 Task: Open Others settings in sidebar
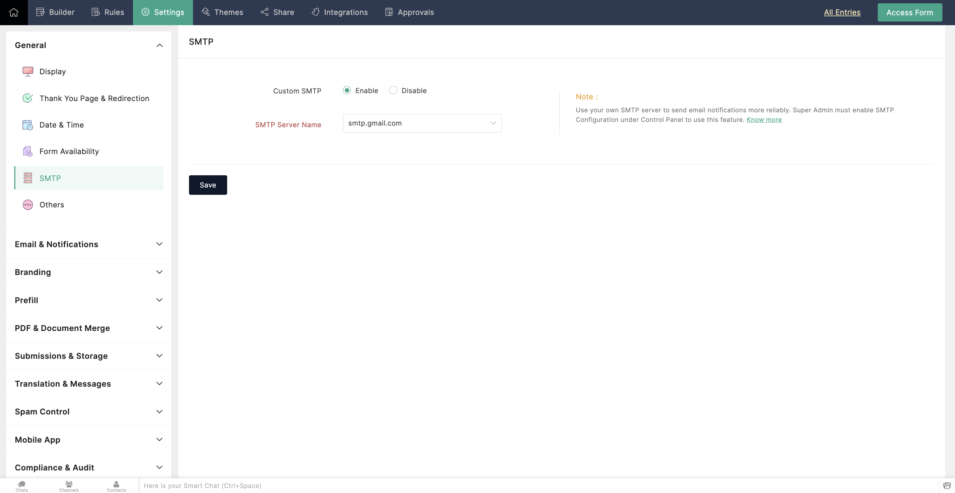click(89, 205)
